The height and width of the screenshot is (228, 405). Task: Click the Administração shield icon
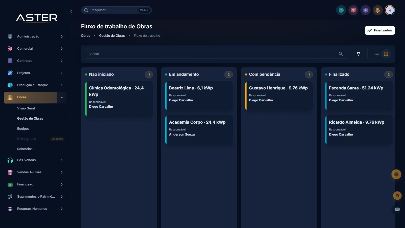click(x=10, y=36)
